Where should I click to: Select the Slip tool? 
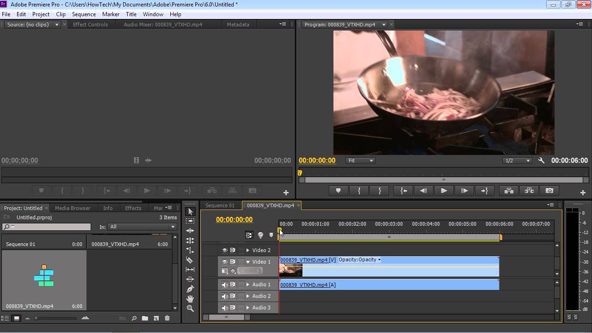tap(190, 270)
